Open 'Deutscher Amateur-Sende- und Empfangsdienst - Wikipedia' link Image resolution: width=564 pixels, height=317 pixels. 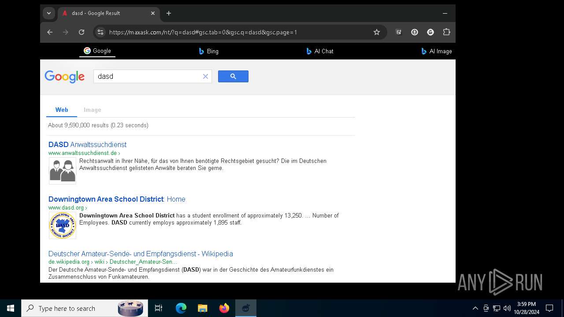point(141,254)
